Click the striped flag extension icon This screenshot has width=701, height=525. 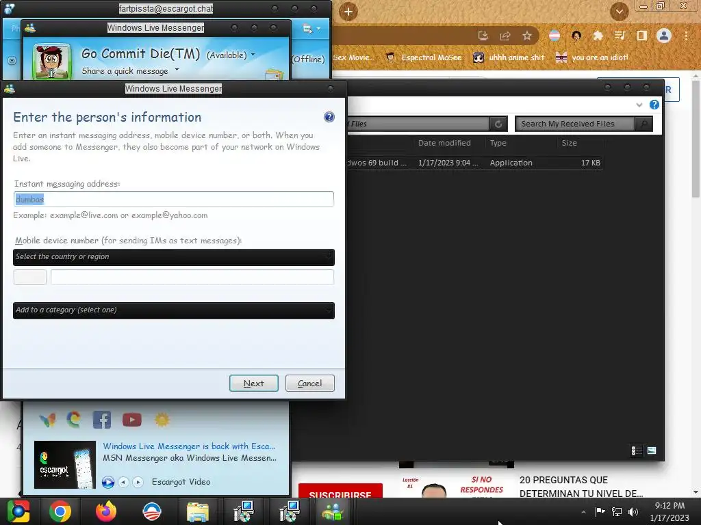pos(555,36)
